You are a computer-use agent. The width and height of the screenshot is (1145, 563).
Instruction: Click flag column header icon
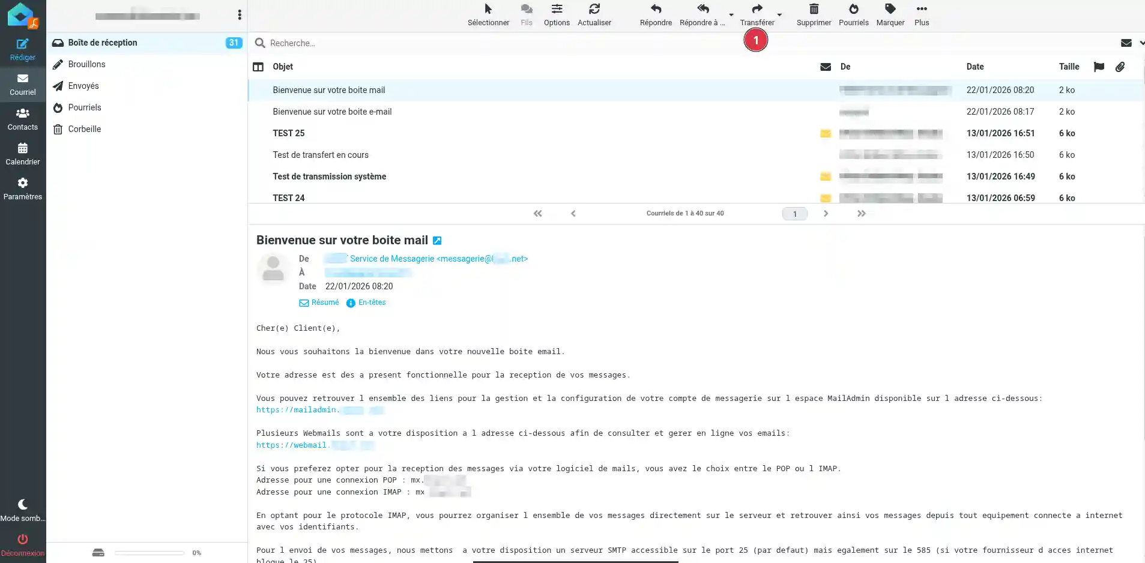[x=1099, y=67]
